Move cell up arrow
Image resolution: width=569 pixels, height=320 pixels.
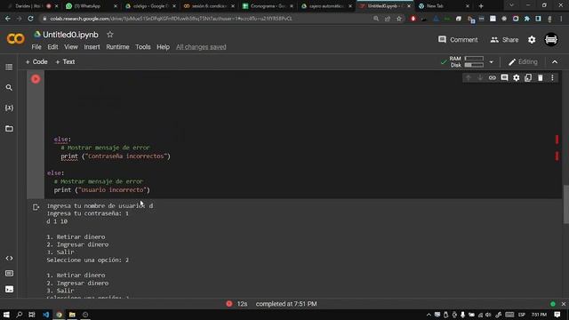pos(469,78)
